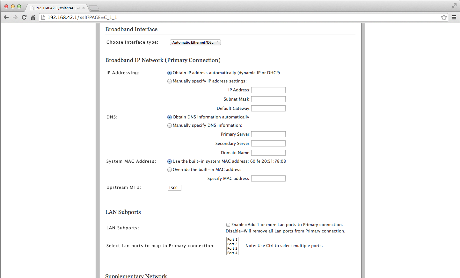Viewport: 460px width, 278px height.
Task: Click the browser forward arrow
Action: tap(15, 17)
